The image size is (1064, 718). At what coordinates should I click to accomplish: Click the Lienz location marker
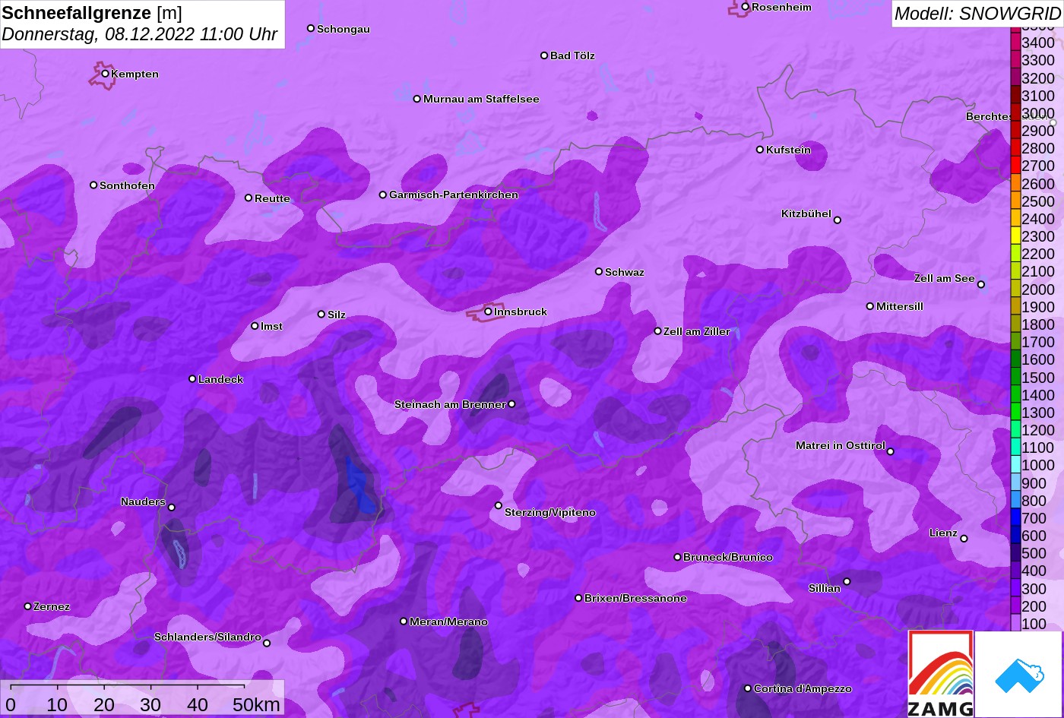[964, 539]
